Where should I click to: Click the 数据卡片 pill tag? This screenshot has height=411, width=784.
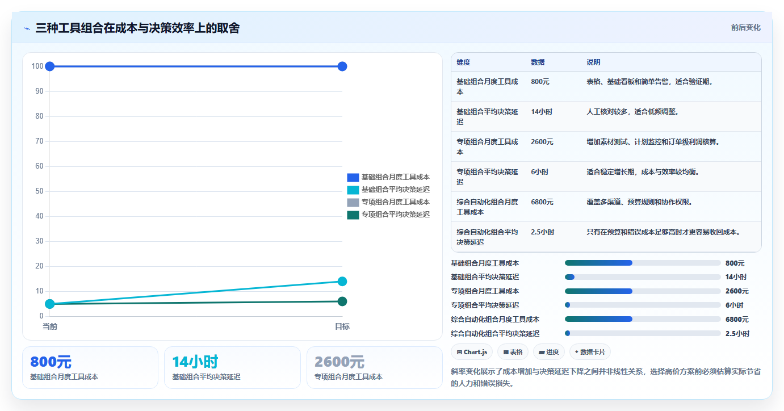click(x=590, y=352)
